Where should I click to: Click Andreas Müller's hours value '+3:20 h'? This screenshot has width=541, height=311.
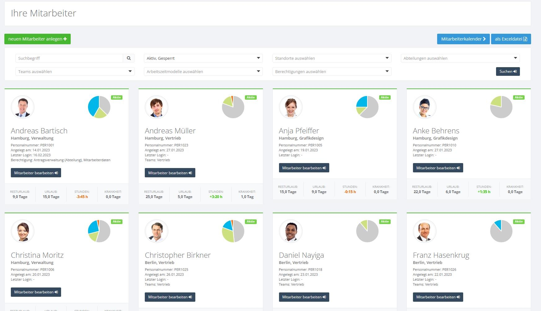pyautogui.click(x=216, y=197)
